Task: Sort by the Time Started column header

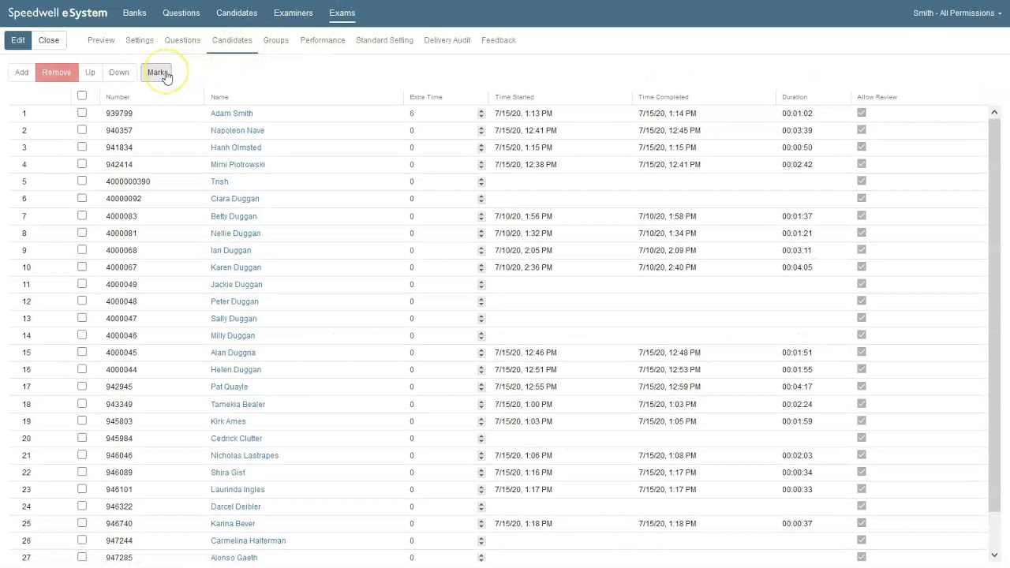Action: 514,97
